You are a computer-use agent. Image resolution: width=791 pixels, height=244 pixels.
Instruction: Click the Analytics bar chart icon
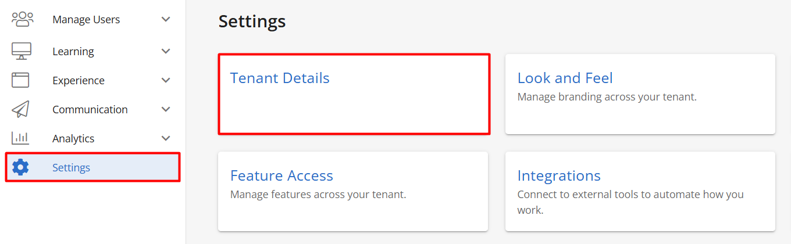pyautogui.click(x=20, y=138)
